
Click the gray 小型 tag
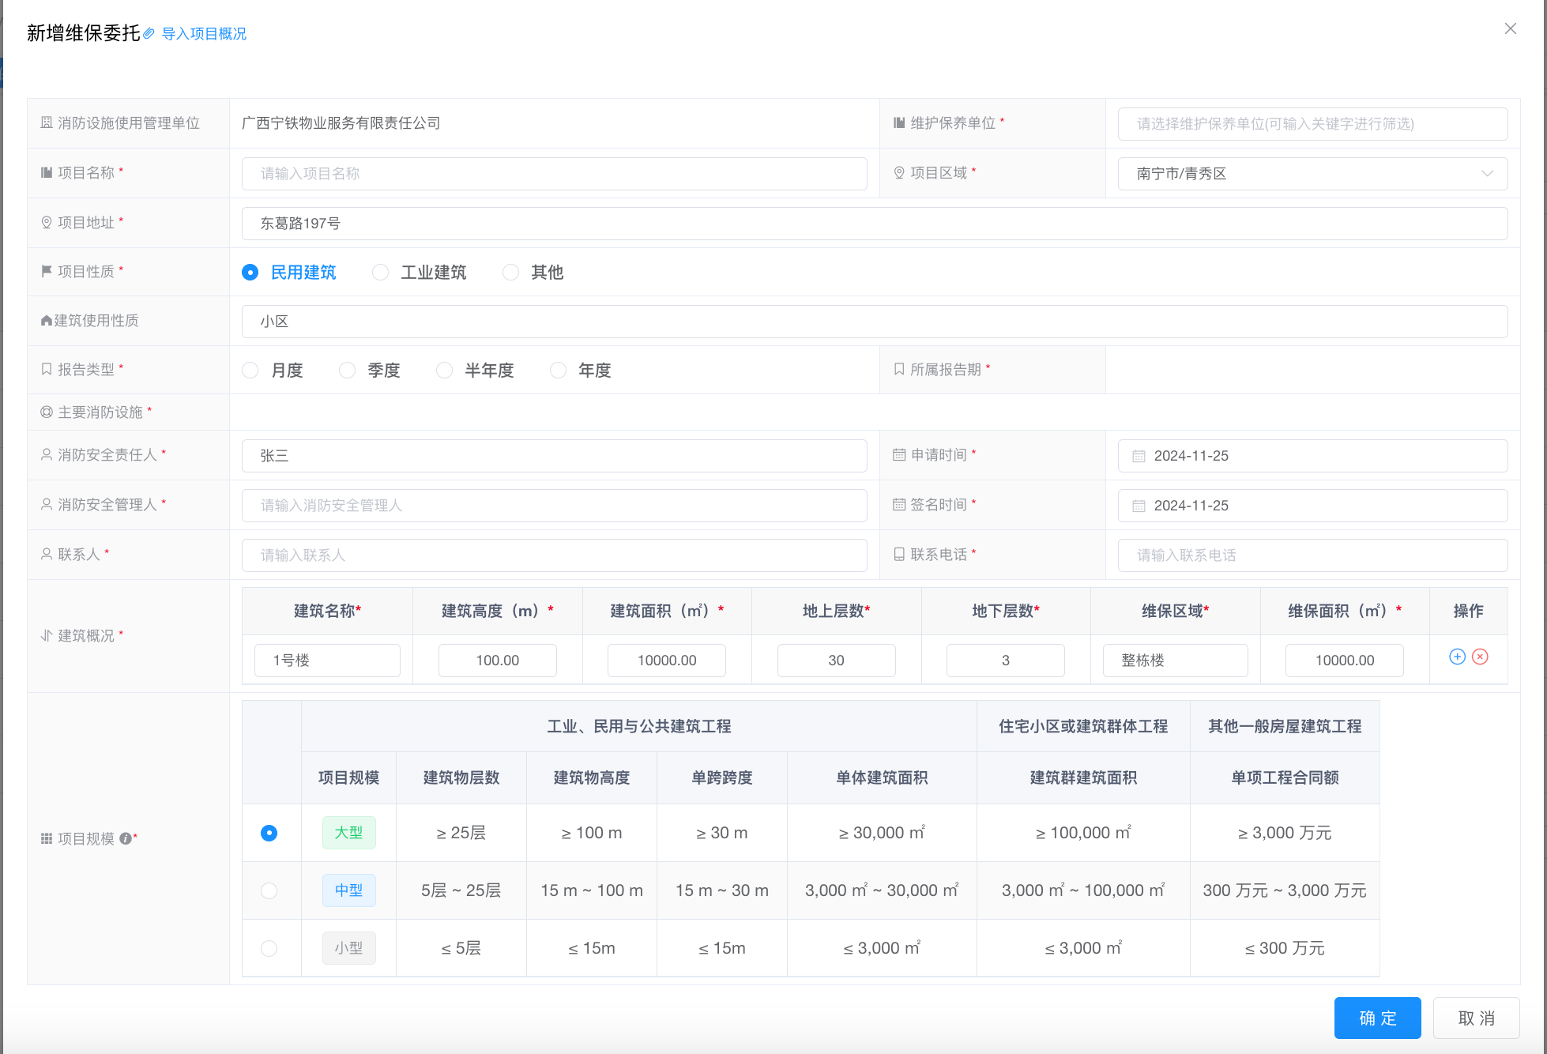click(x=348, y=948)
